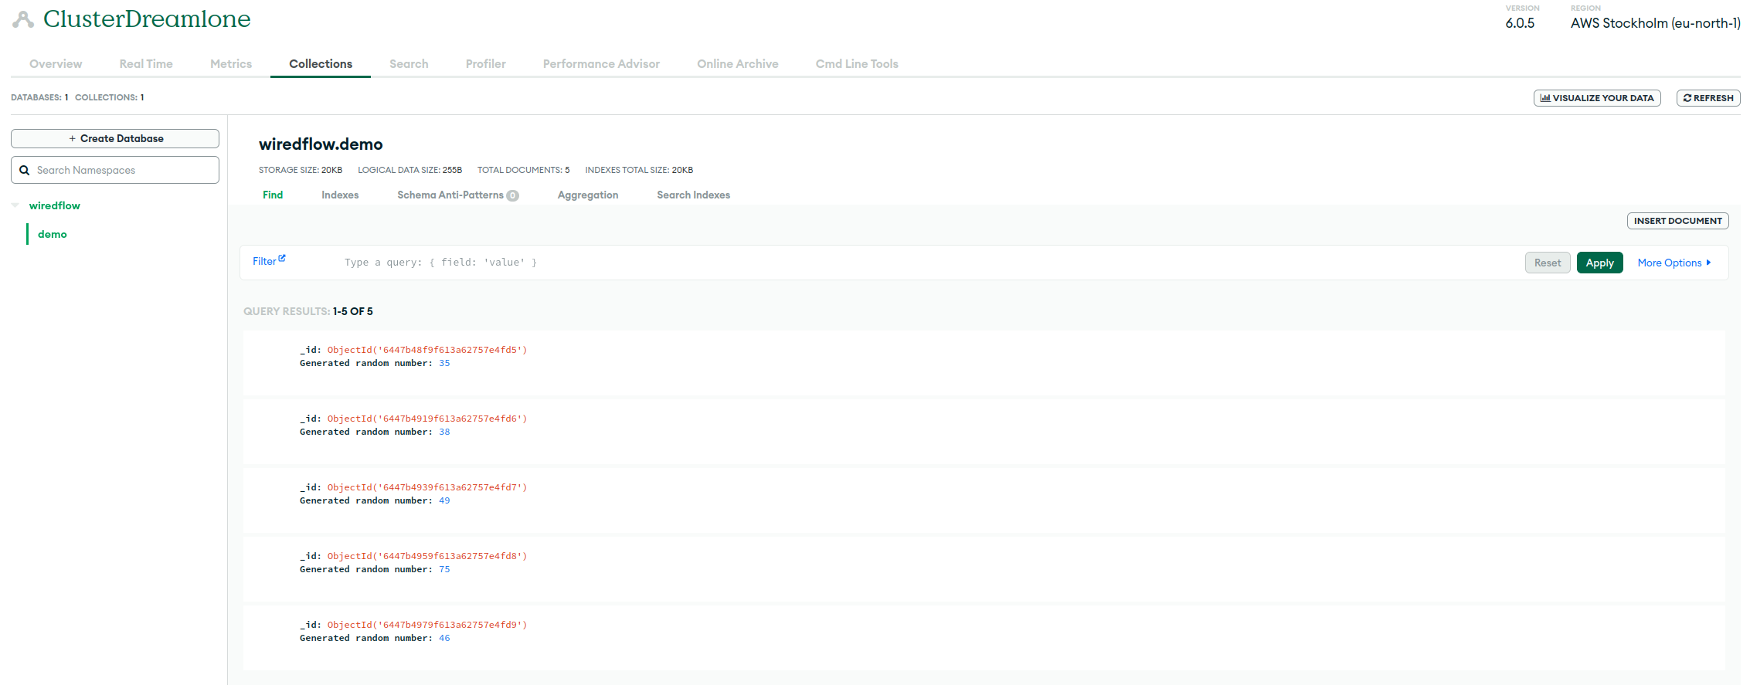Select the wiredflow database in sidebar
The height and width of the screenshot is (685, 1750).
click(55, 205)
